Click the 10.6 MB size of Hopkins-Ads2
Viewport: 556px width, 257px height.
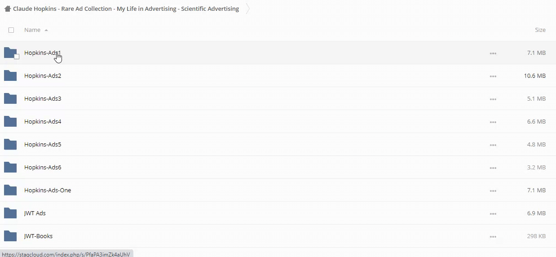pos(534,75)
